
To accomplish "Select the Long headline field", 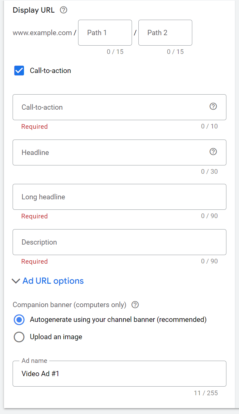I will pyautogui.click(x=119, y=197).
